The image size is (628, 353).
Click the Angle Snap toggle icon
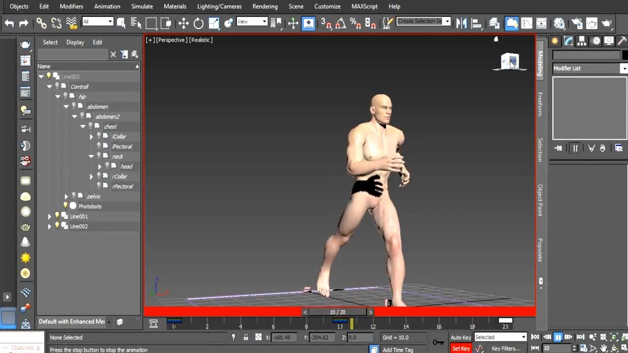pyautogui.click(x=340, y=23)
